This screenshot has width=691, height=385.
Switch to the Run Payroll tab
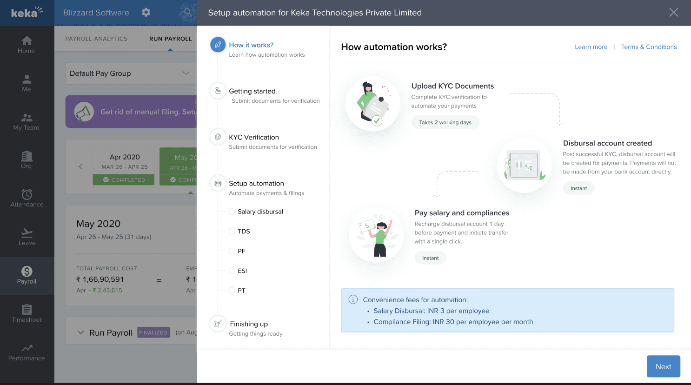point(170,39)
